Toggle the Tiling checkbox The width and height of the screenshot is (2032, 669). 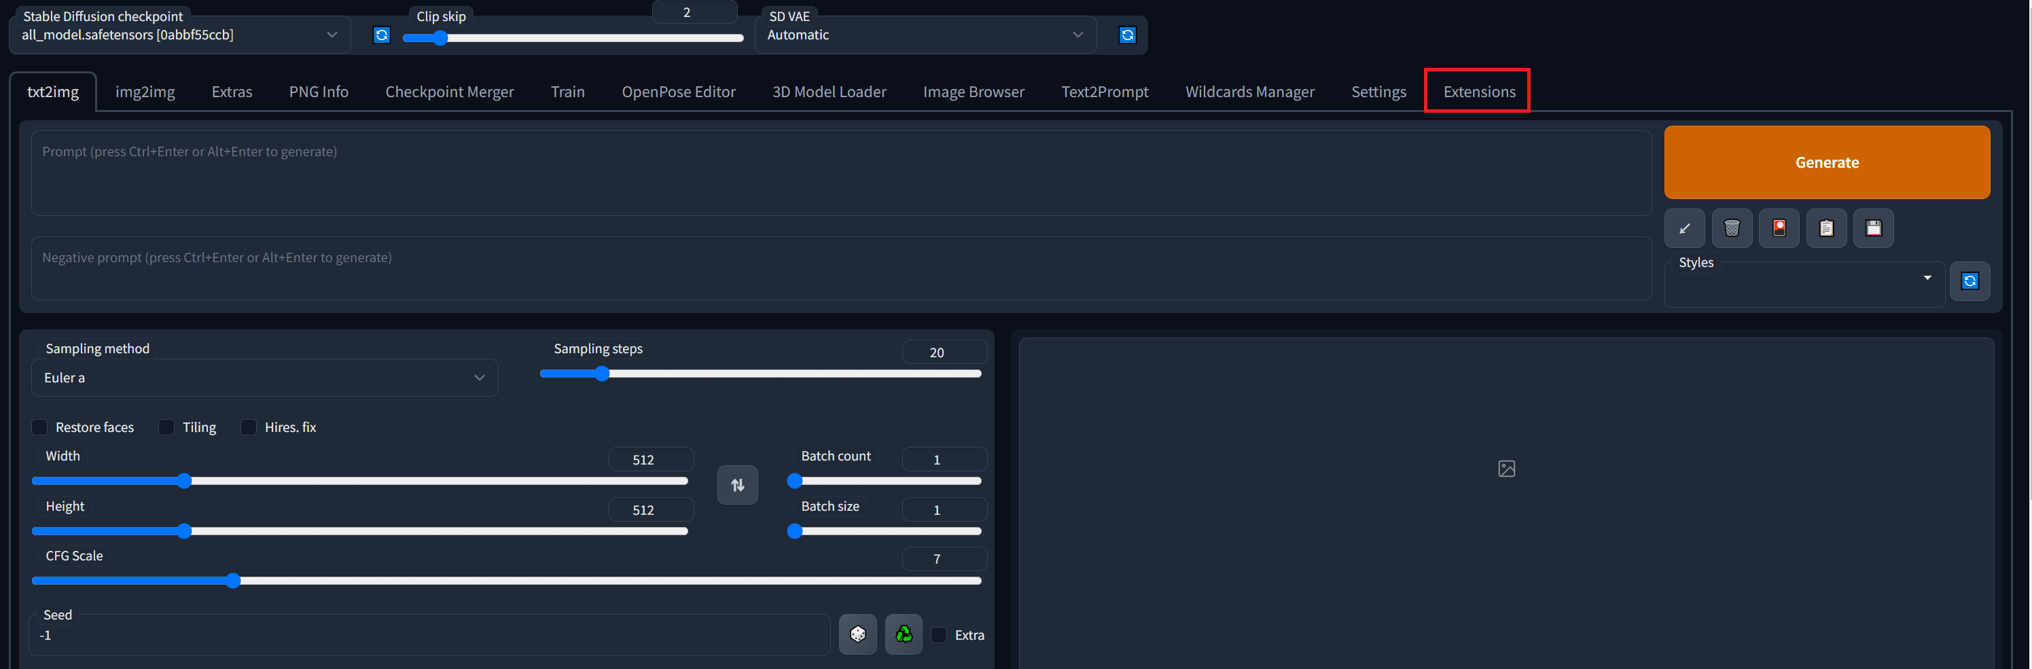166,428
